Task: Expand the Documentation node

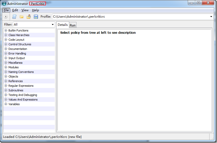Action: point(6,49)
